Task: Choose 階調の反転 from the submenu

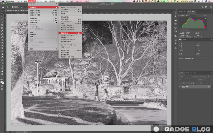Action: pyautogui.click(x=70, y=33)
